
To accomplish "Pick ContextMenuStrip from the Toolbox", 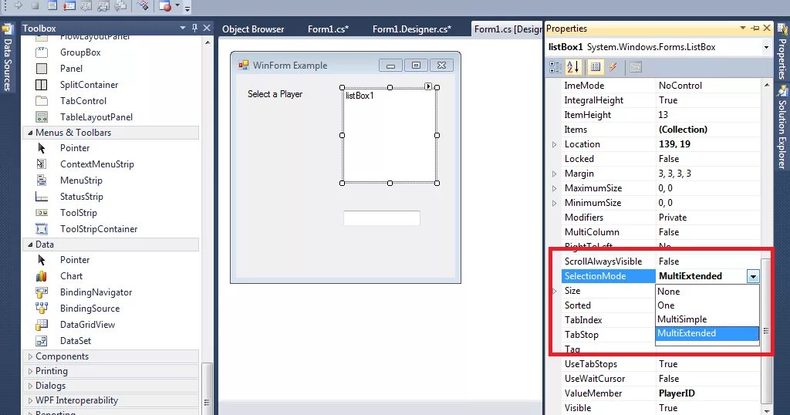I will click(x=96, y=164).
